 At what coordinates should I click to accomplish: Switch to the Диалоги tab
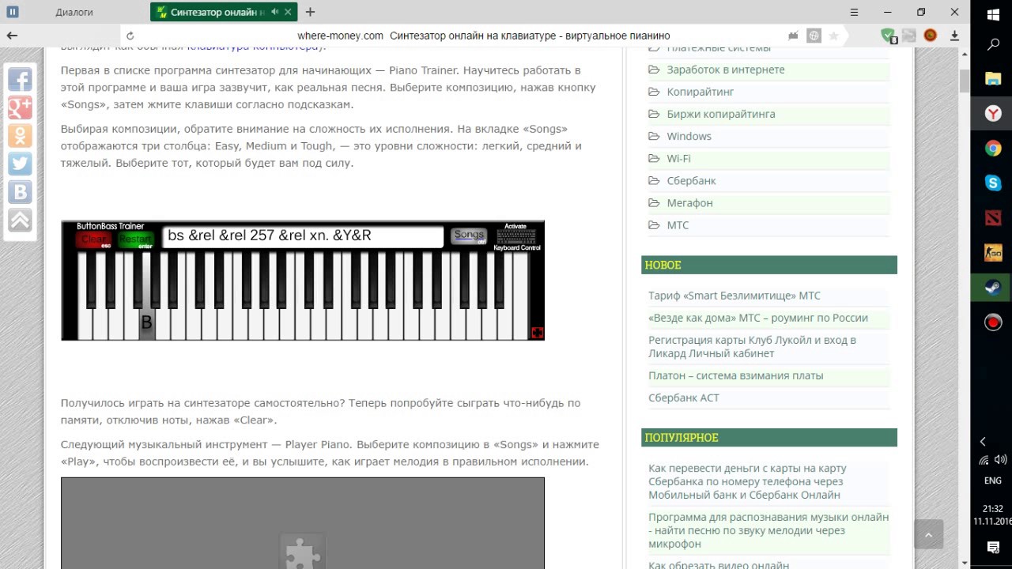74,12
